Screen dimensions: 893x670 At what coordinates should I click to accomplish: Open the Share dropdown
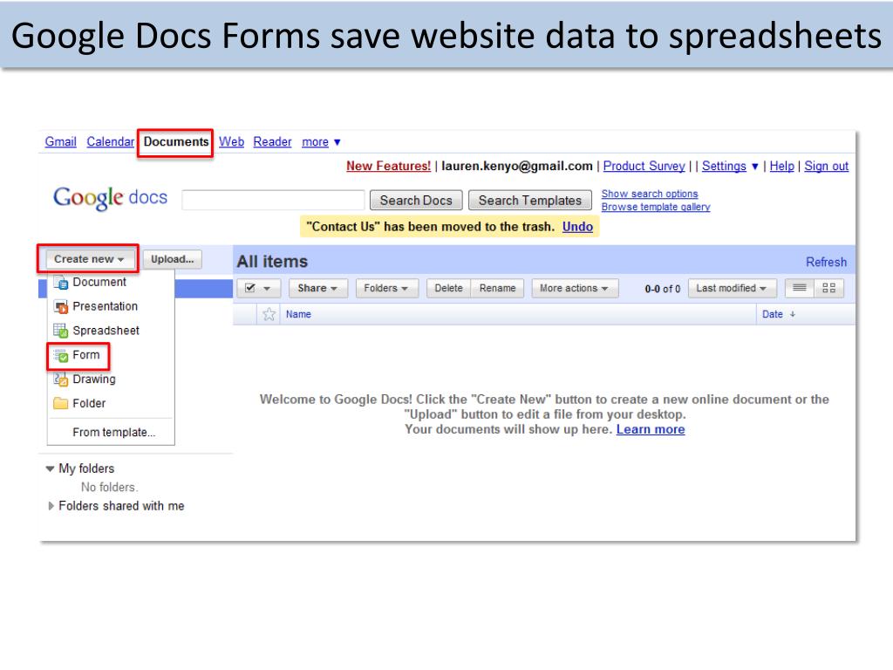click(x=317, y=288)
